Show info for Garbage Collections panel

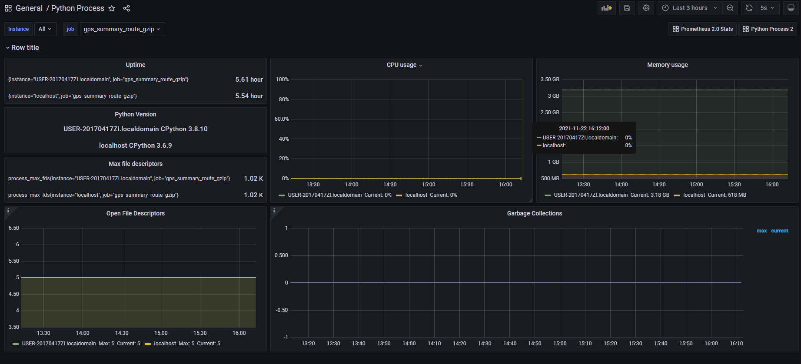274,211
